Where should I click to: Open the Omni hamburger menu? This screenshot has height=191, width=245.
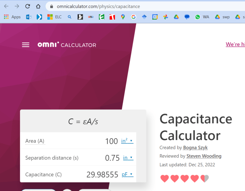(26, 45)
